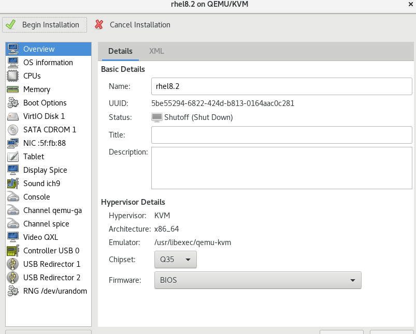This screenshot has height=334, width=416.
Task: Click the VirtIO Disk 1 drive icon
Action: (x=13, y=116)
